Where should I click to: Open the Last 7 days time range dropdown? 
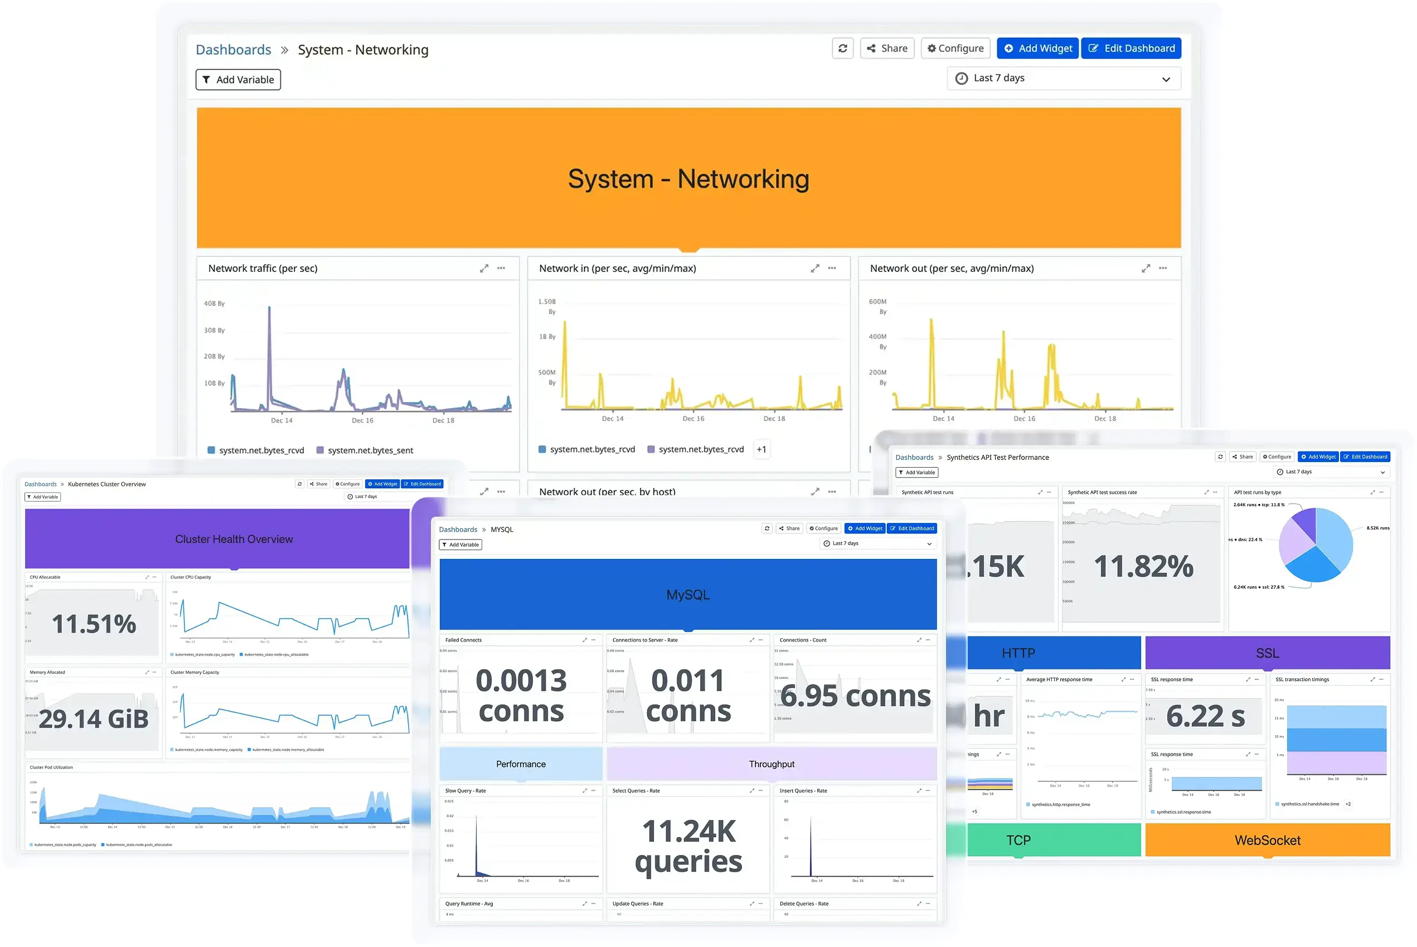[x=1064, y=79]
